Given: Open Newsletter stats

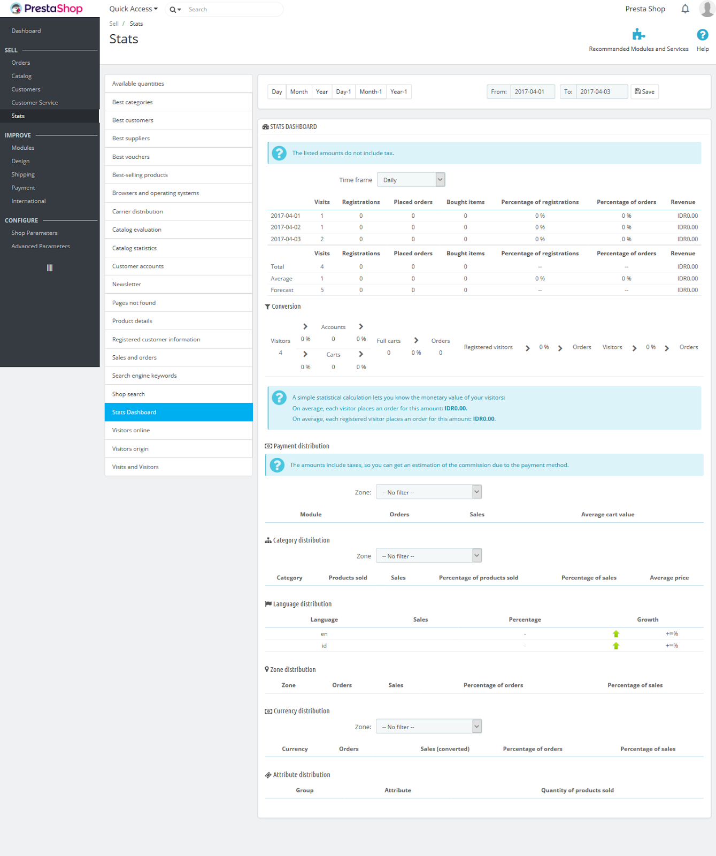Looking at the screenshot, I should [x=179, y=284].
